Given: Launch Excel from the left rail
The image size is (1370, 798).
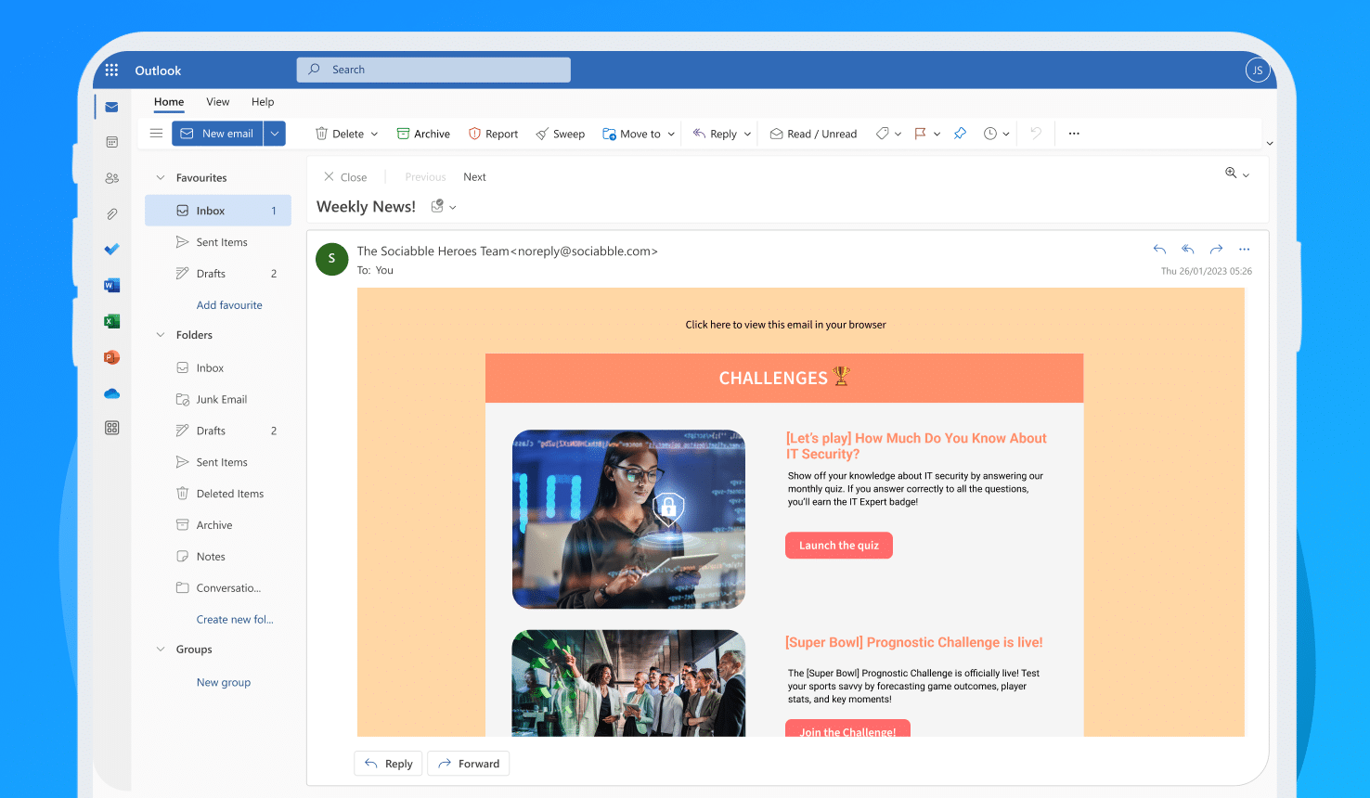Looking at the screenshot, I should tap(111, 321).
